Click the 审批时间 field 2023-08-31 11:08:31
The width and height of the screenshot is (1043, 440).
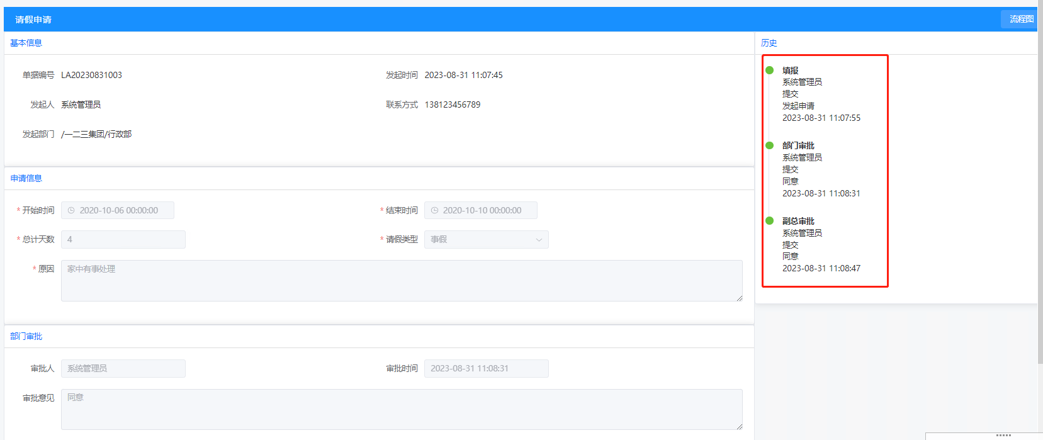click(x=487, y=368)
